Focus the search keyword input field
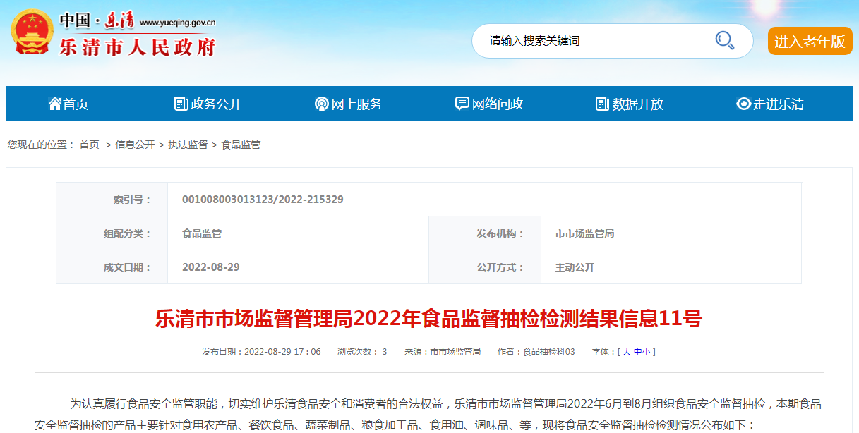The height and width of the screenshot is (433, 859). tap(593, 41)
